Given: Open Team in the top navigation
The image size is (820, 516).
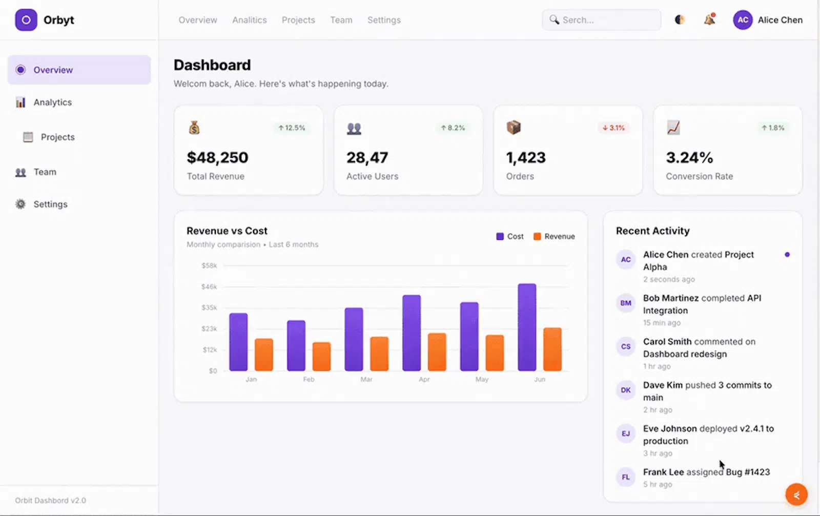Looking at the screenshot, I should (341, 20).
